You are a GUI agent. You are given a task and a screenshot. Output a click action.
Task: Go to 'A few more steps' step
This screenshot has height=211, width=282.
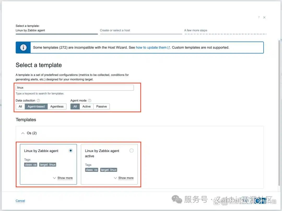point(225,32)
